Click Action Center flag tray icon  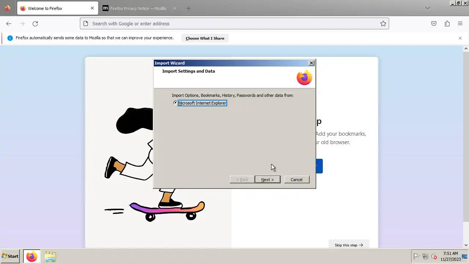(417, 257)
